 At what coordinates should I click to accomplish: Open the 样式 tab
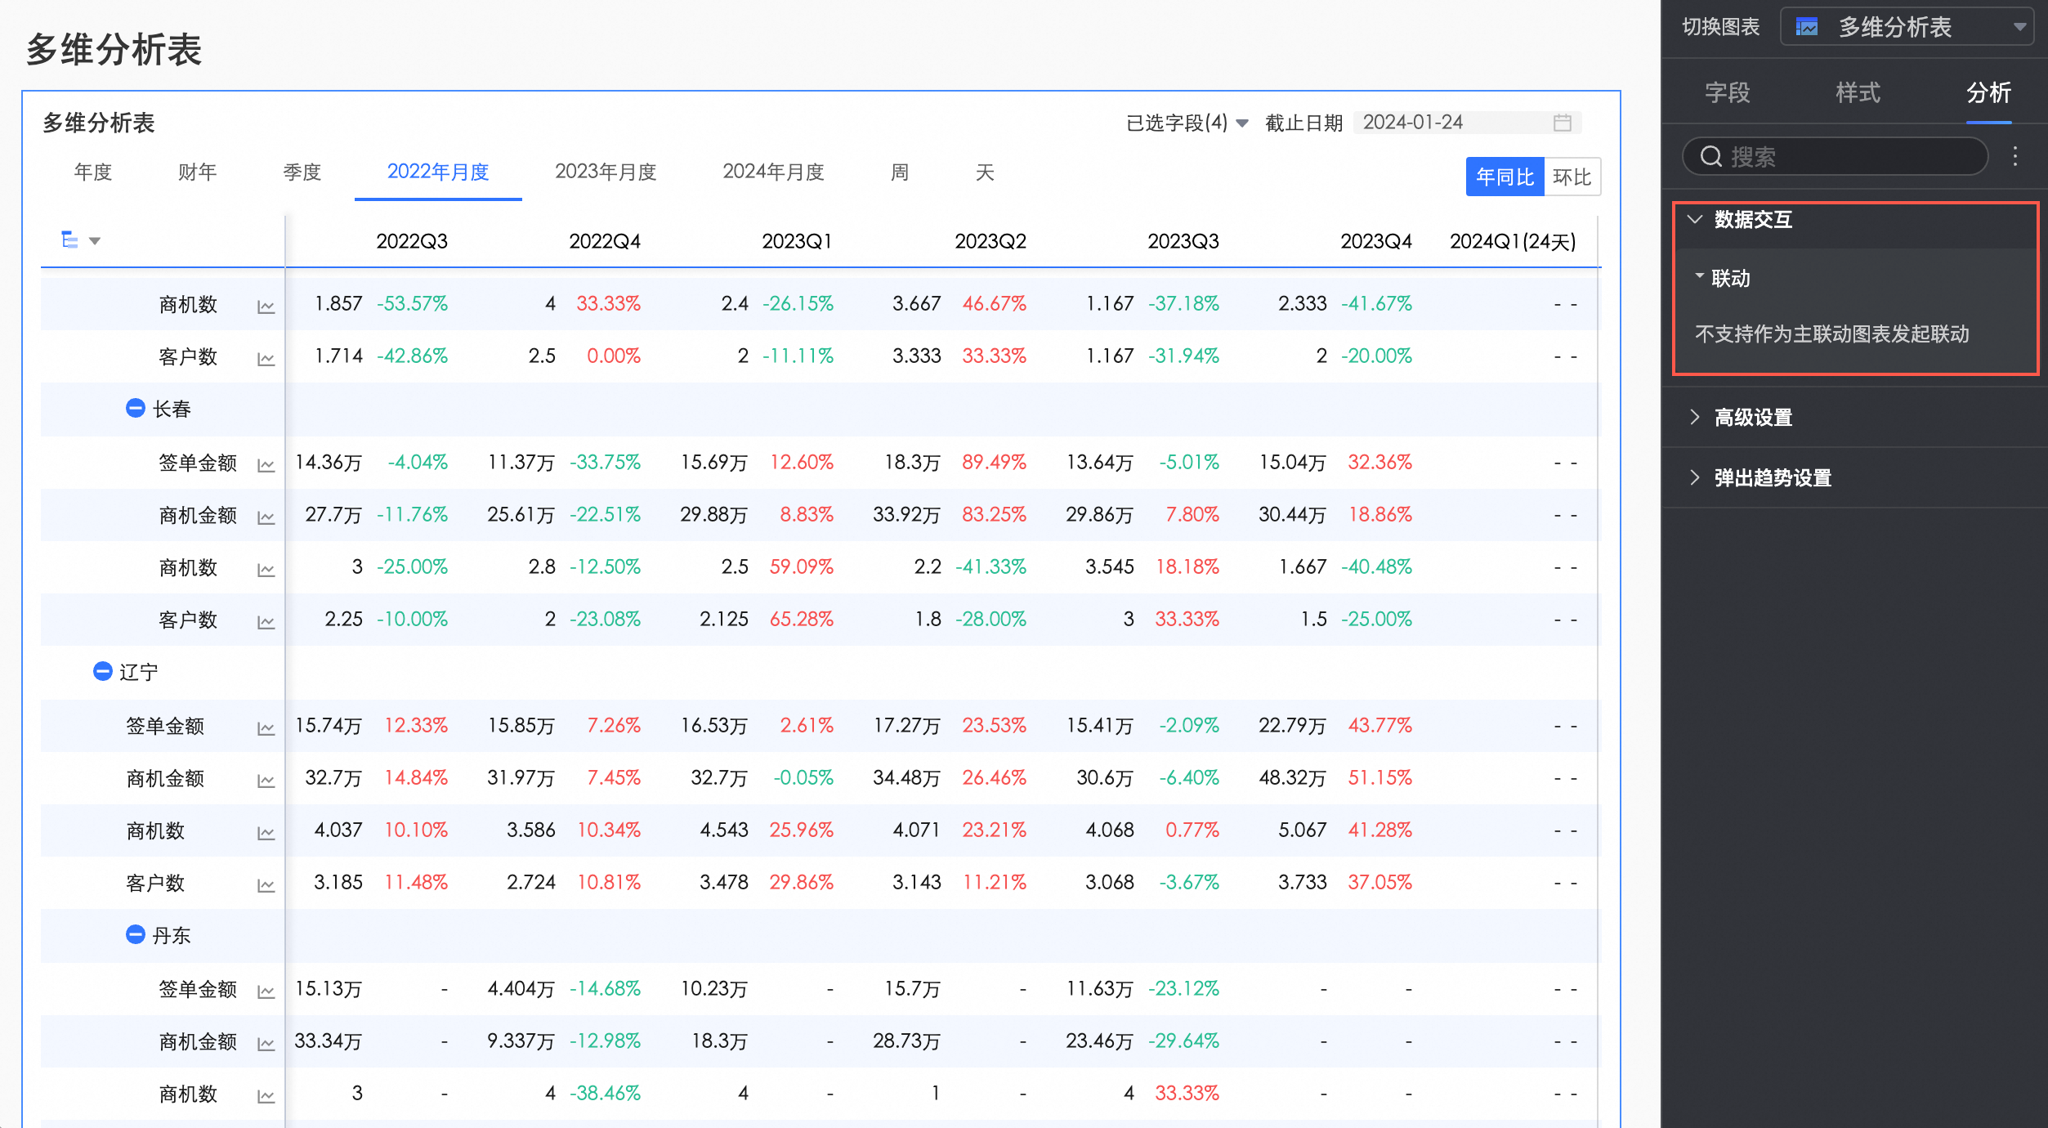1857,92
